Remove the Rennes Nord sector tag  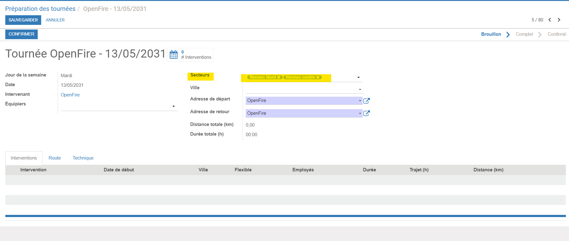(279, 77)
